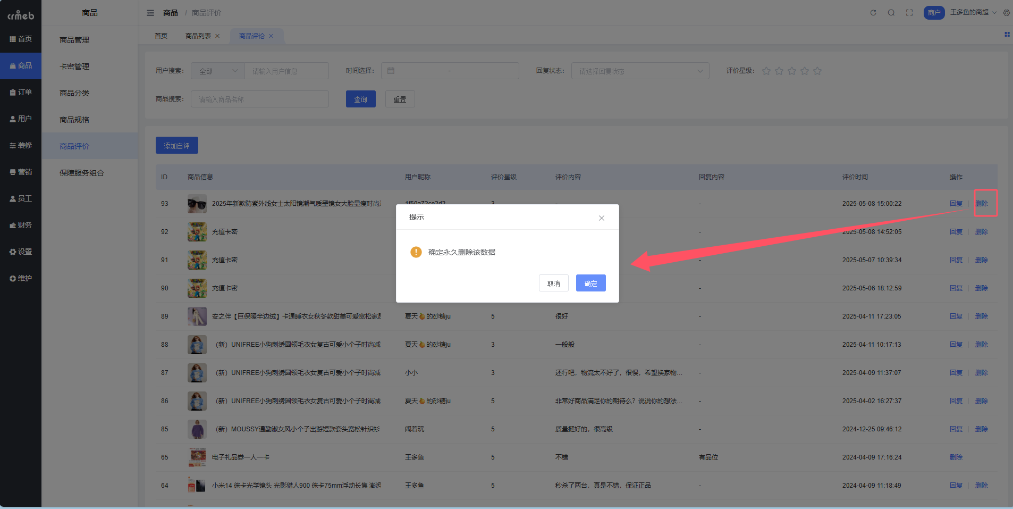Screen dimensions: 1013x509
Task: Switch to the 首页 tab
Action: pos(161,36)
